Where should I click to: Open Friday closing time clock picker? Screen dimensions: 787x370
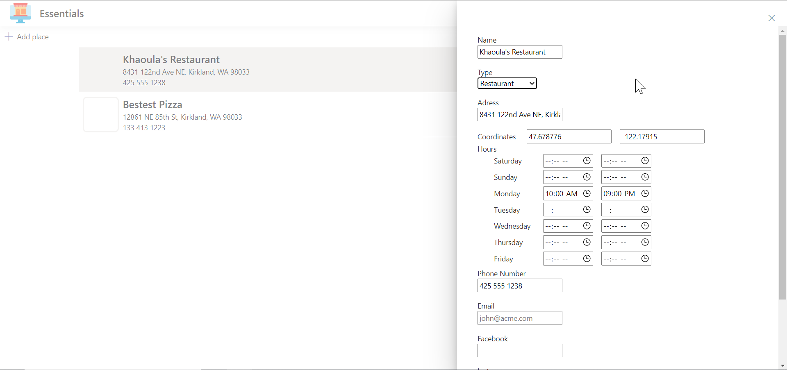645,259
